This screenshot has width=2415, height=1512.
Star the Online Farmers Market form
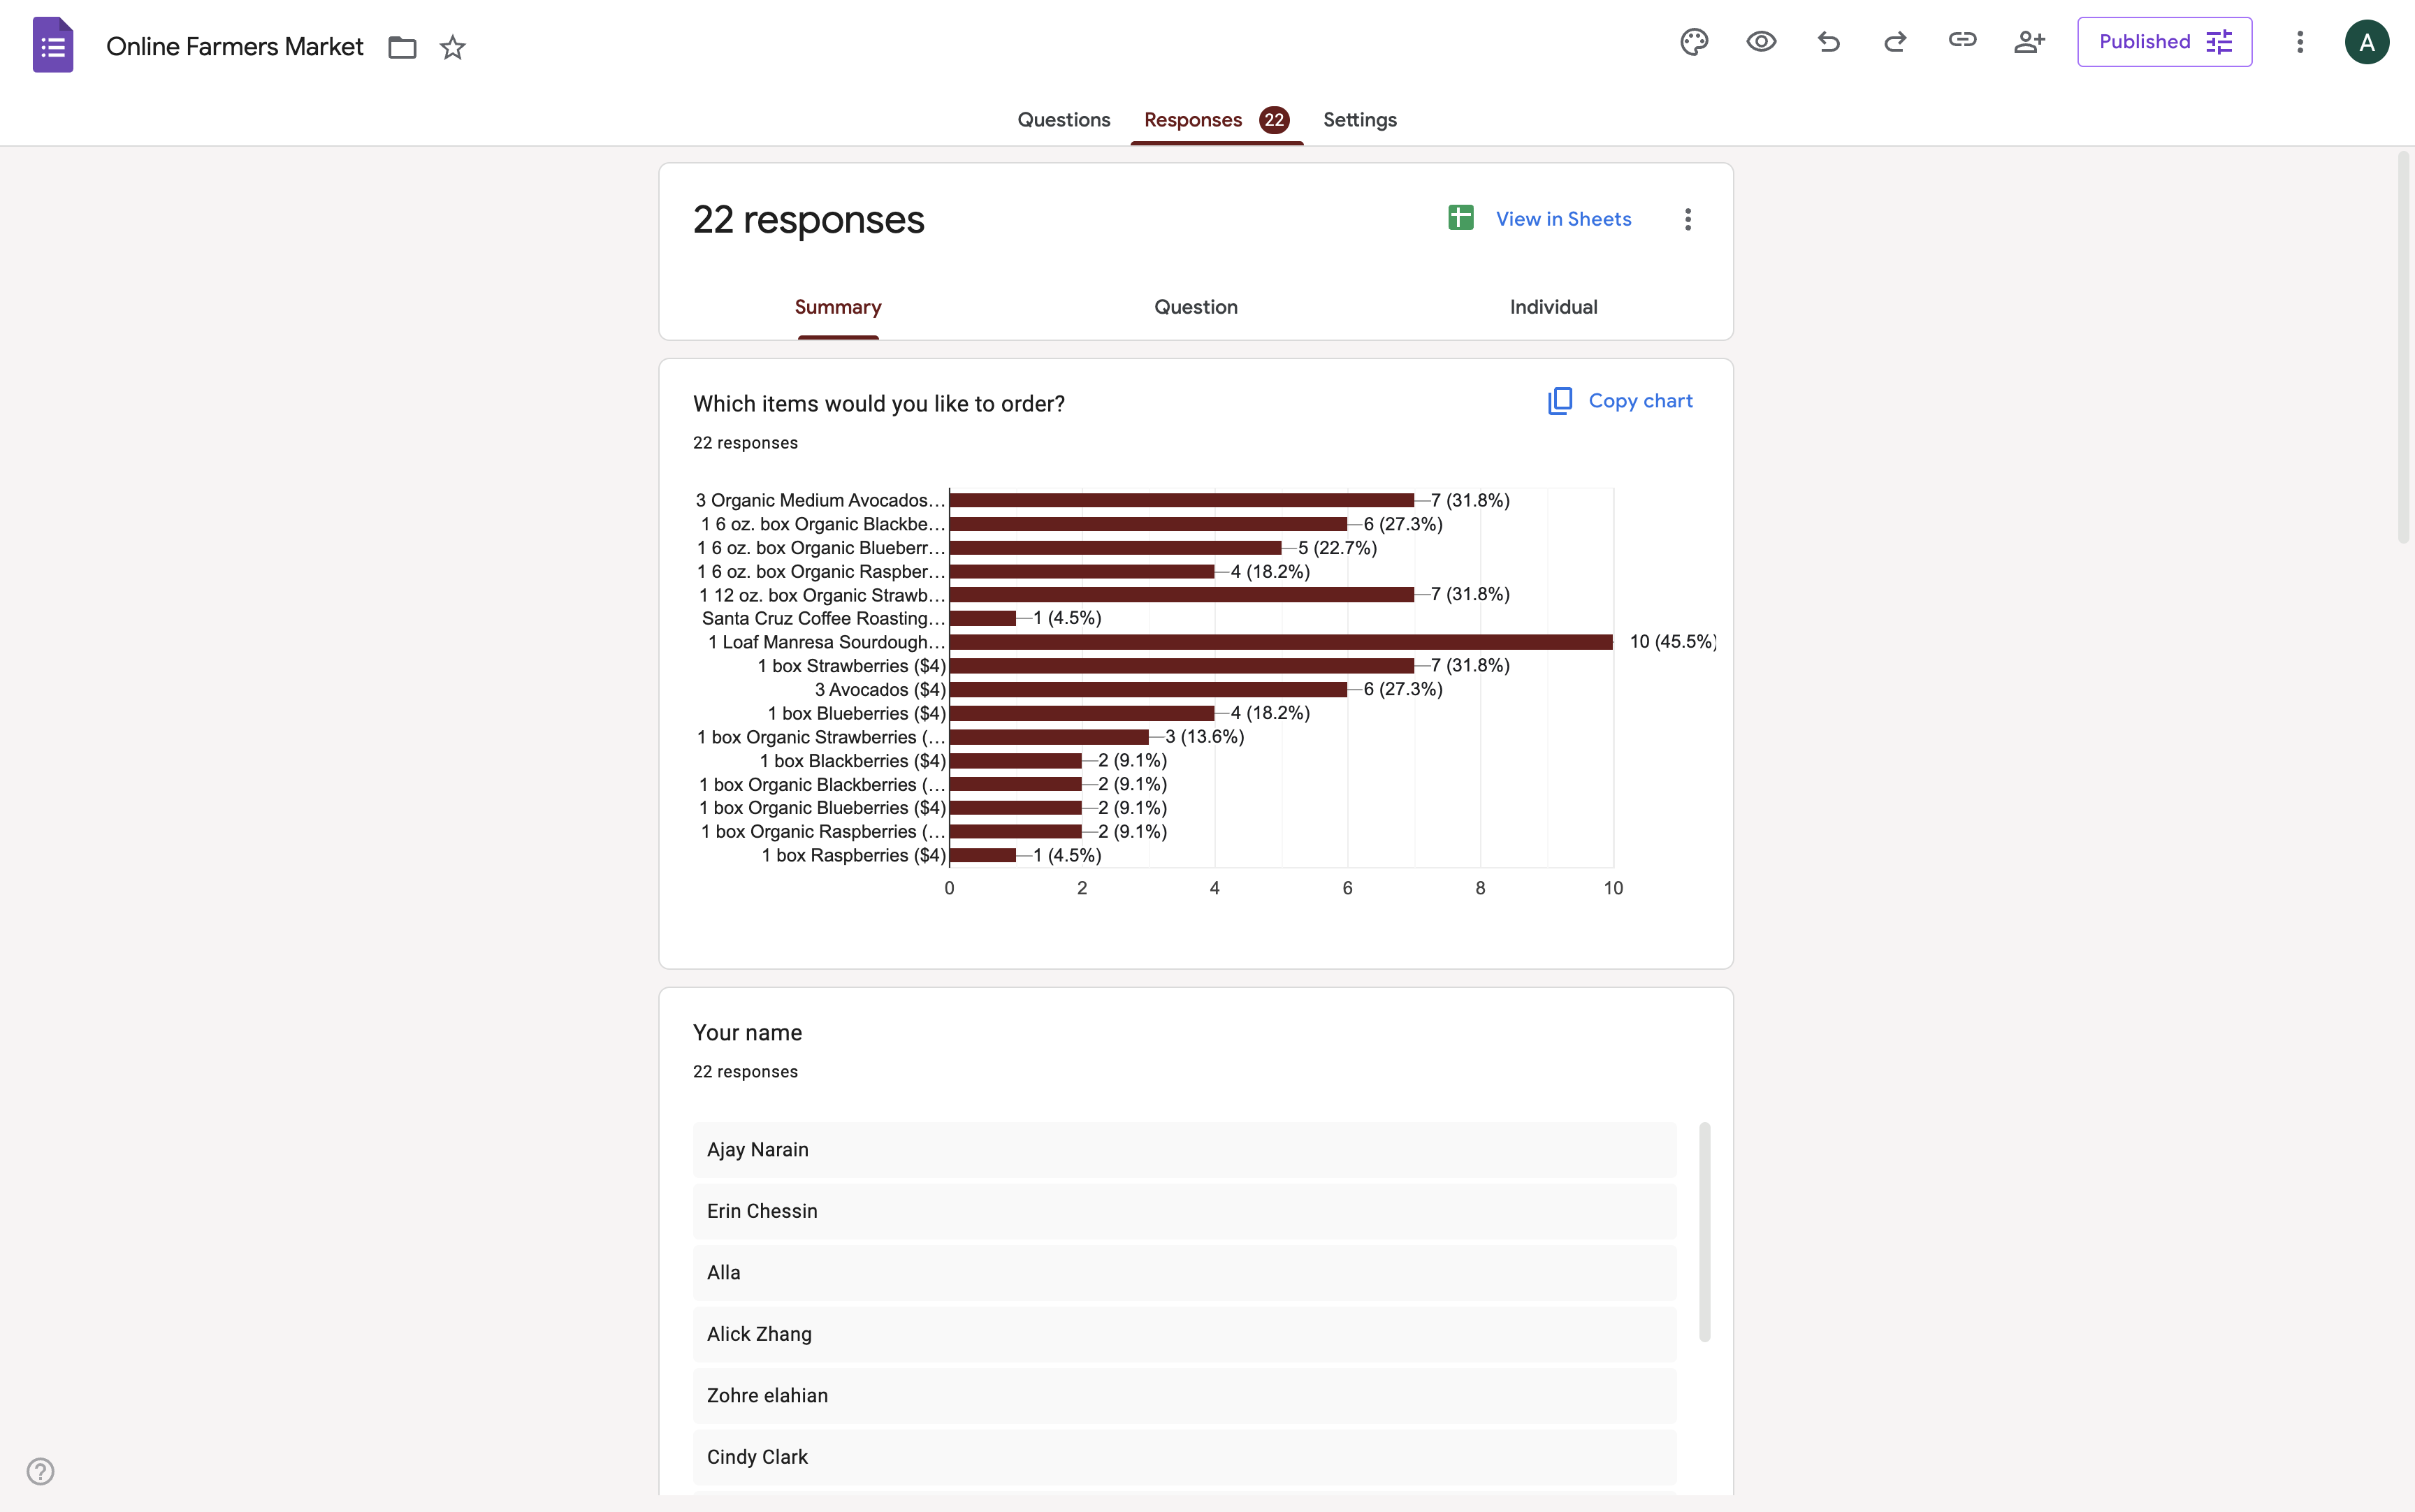(x=453, y=47)
